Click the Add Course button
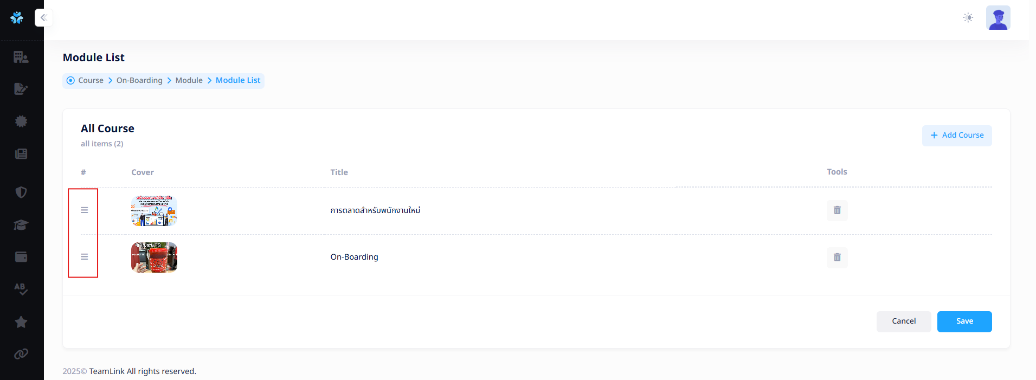The image size is (1036, 380). [x=957, y=136]
